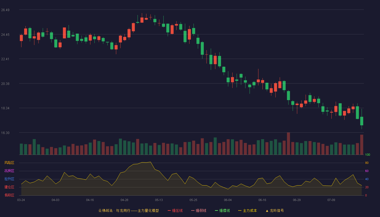380x217 pixels.
Task: Click the 04-16 date axis marker
Action: pyautogui.click(x=90, y=200)
